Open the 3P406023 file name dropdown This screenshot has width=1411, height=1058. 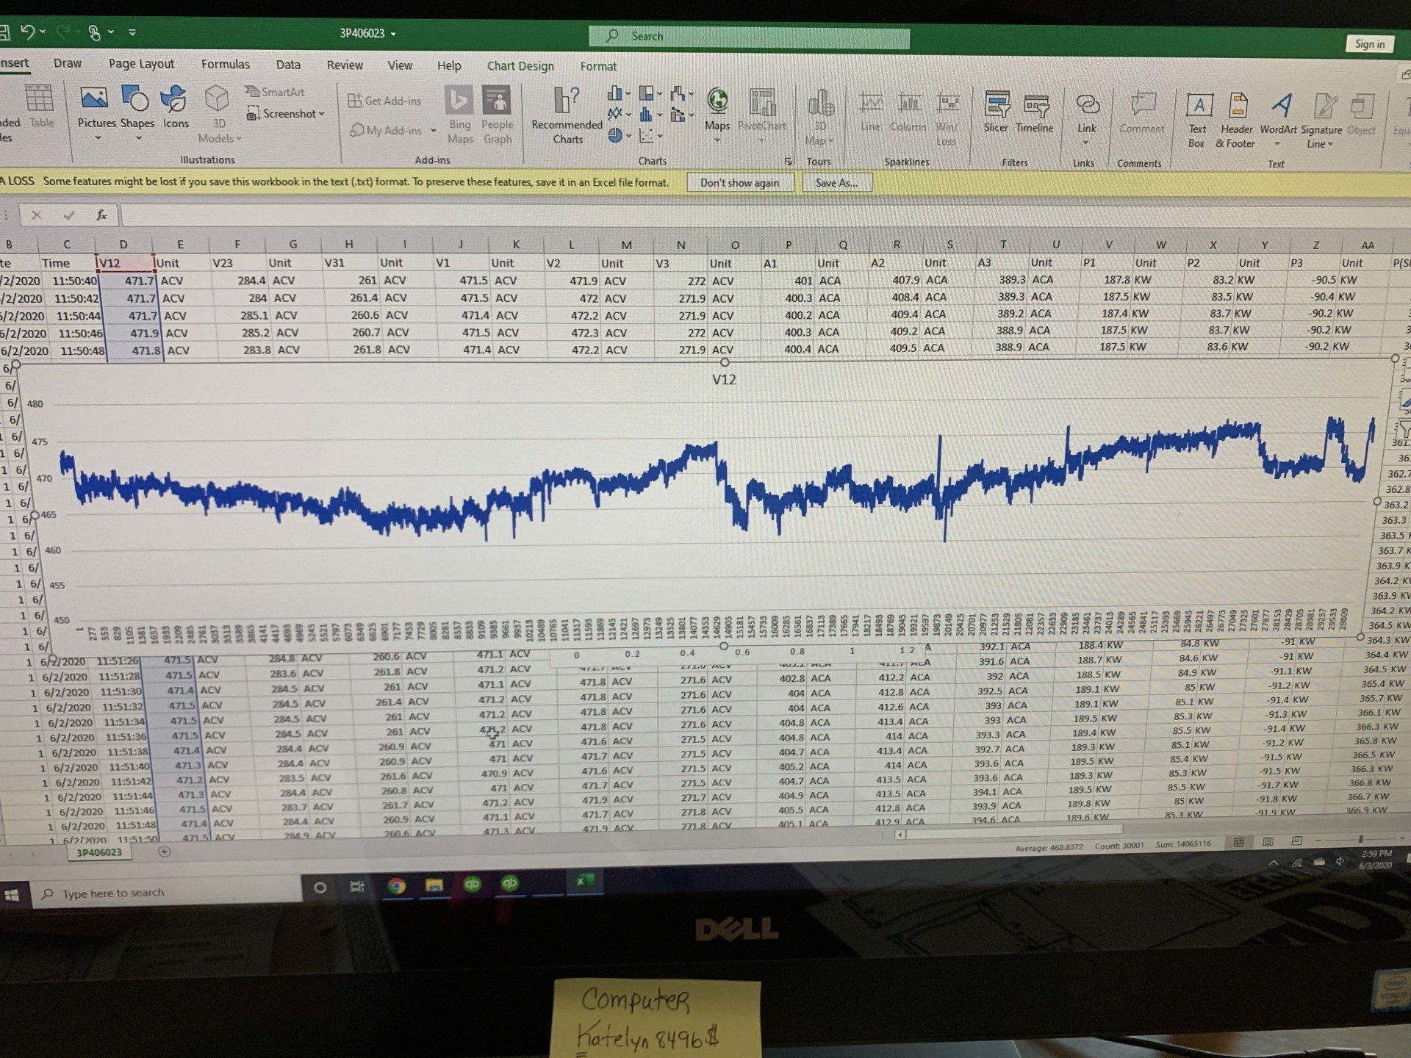point(367,33)
